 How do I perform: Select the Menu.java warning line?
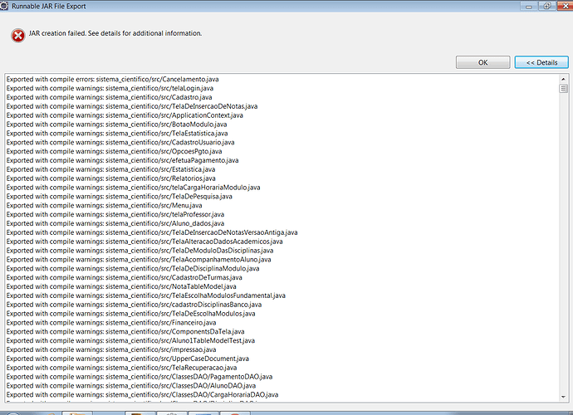(104, 205)
